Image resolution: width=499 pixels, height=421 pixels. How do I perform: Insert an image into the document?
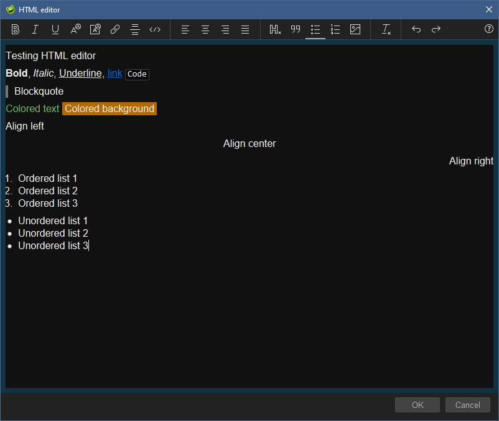(x=355, y=29)
